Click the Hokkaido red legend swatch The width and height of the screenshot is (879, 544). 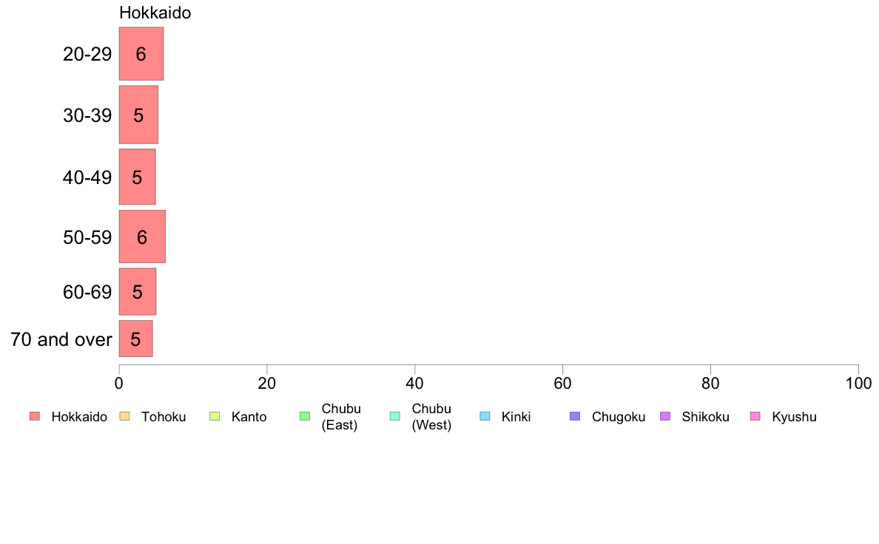click(x=35, y=416)
